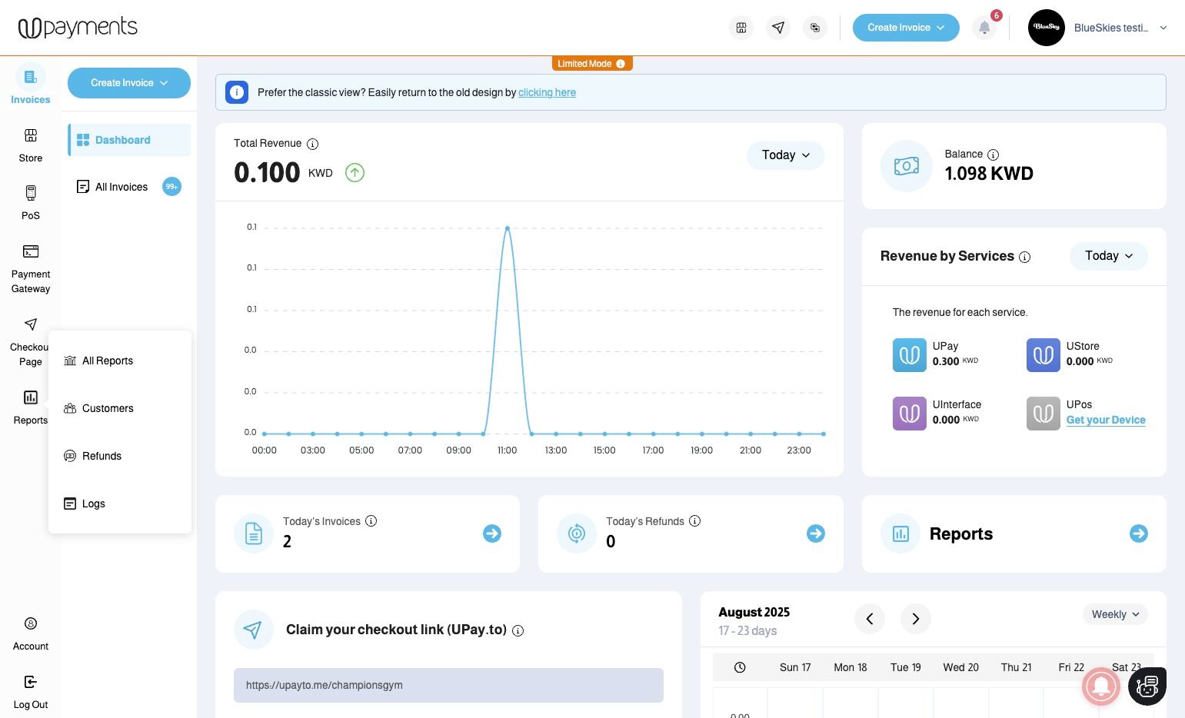Click the top header Create Invoice button
The height and width of the screenshot is (718, 1185).
pyautogui.click(x=906, y=28)
